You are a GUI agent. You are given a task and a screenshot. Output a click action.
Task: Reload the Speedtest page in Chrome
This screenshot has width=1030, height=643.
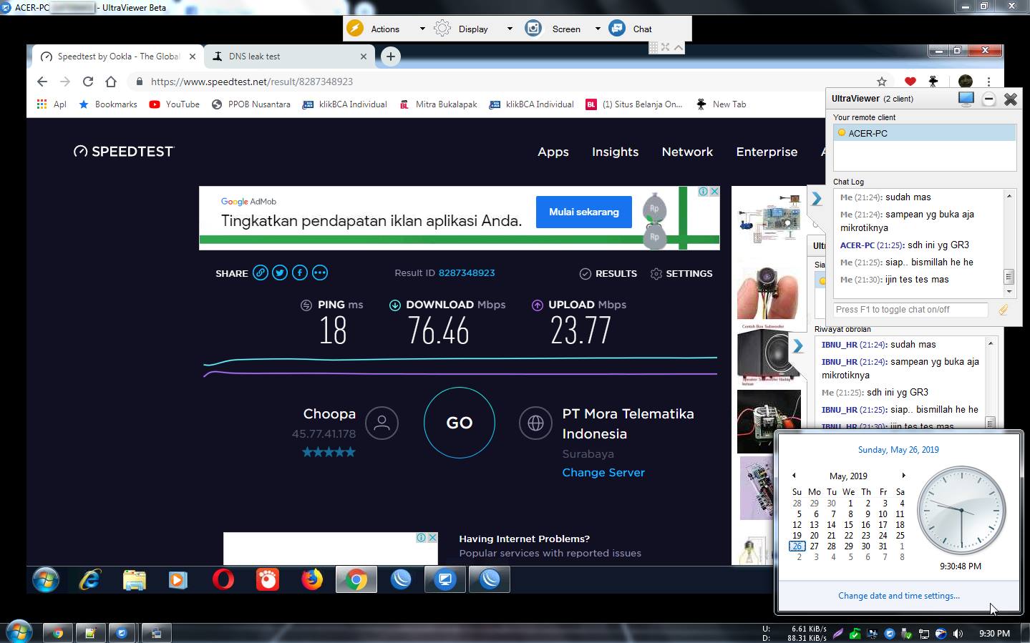pos(88,82)
